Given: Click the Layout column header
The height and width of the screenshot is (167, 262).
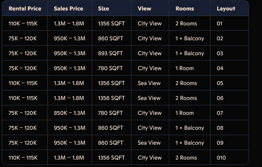Looking at the screenshot, I should click(226, 9).
